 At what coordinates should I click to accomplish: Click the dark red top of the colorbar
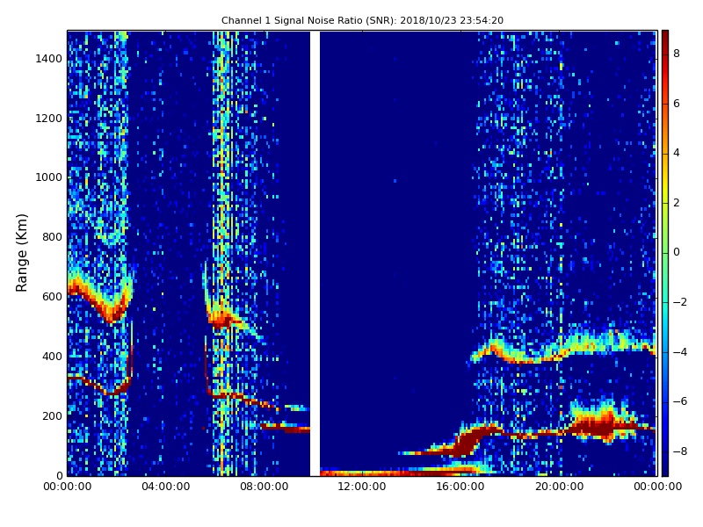[x=665, y=36]
